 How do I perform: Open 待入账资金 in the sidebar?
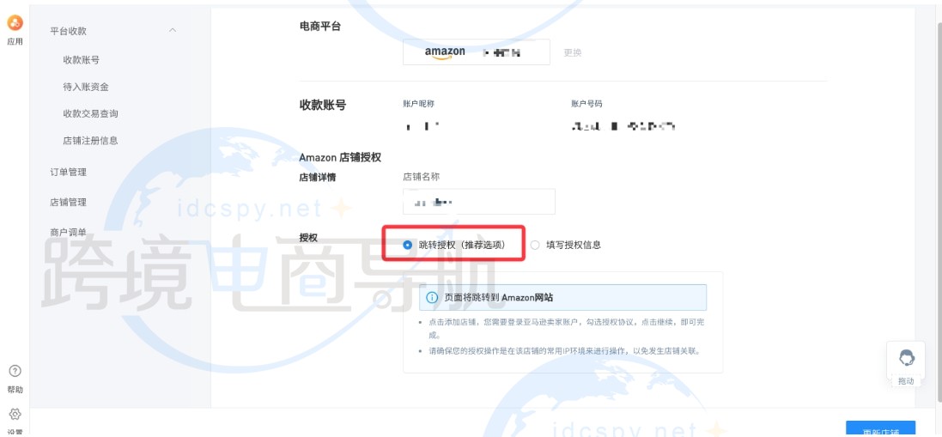point(86,87)
